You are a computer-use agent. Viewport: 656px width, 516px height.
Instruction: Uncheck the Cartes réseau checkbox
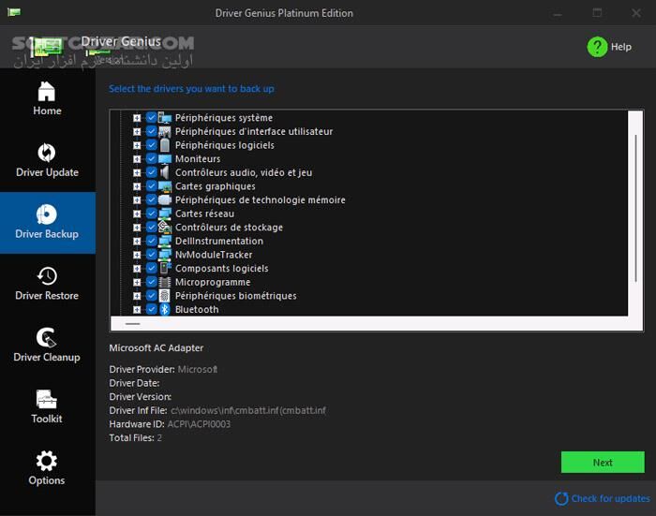pos(151,214)
